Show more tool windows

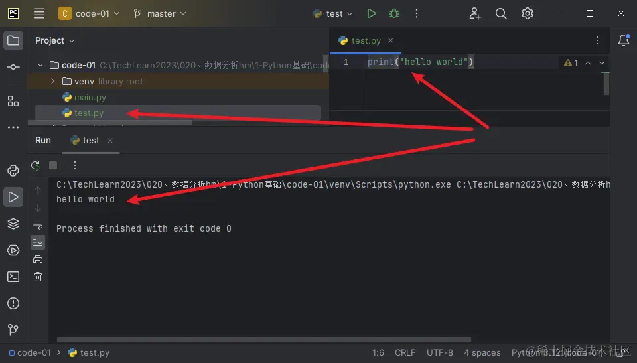(x=13, y=127)
